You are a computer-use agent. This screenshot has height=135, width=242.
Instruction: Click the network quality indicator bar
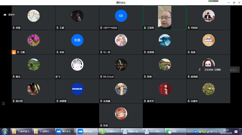(x=213, y=1)
